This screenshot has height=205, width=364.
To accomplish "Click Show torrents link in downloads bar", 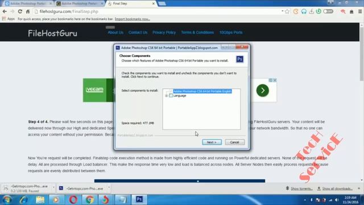I will pos(299,188).
